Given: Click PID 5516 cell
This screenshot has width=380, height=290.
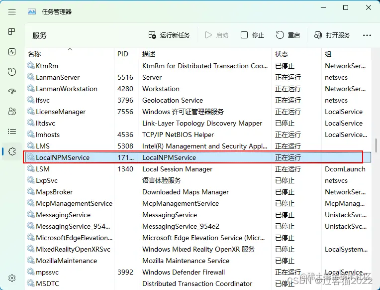Looking at the screenshot, I should (125, 77).
